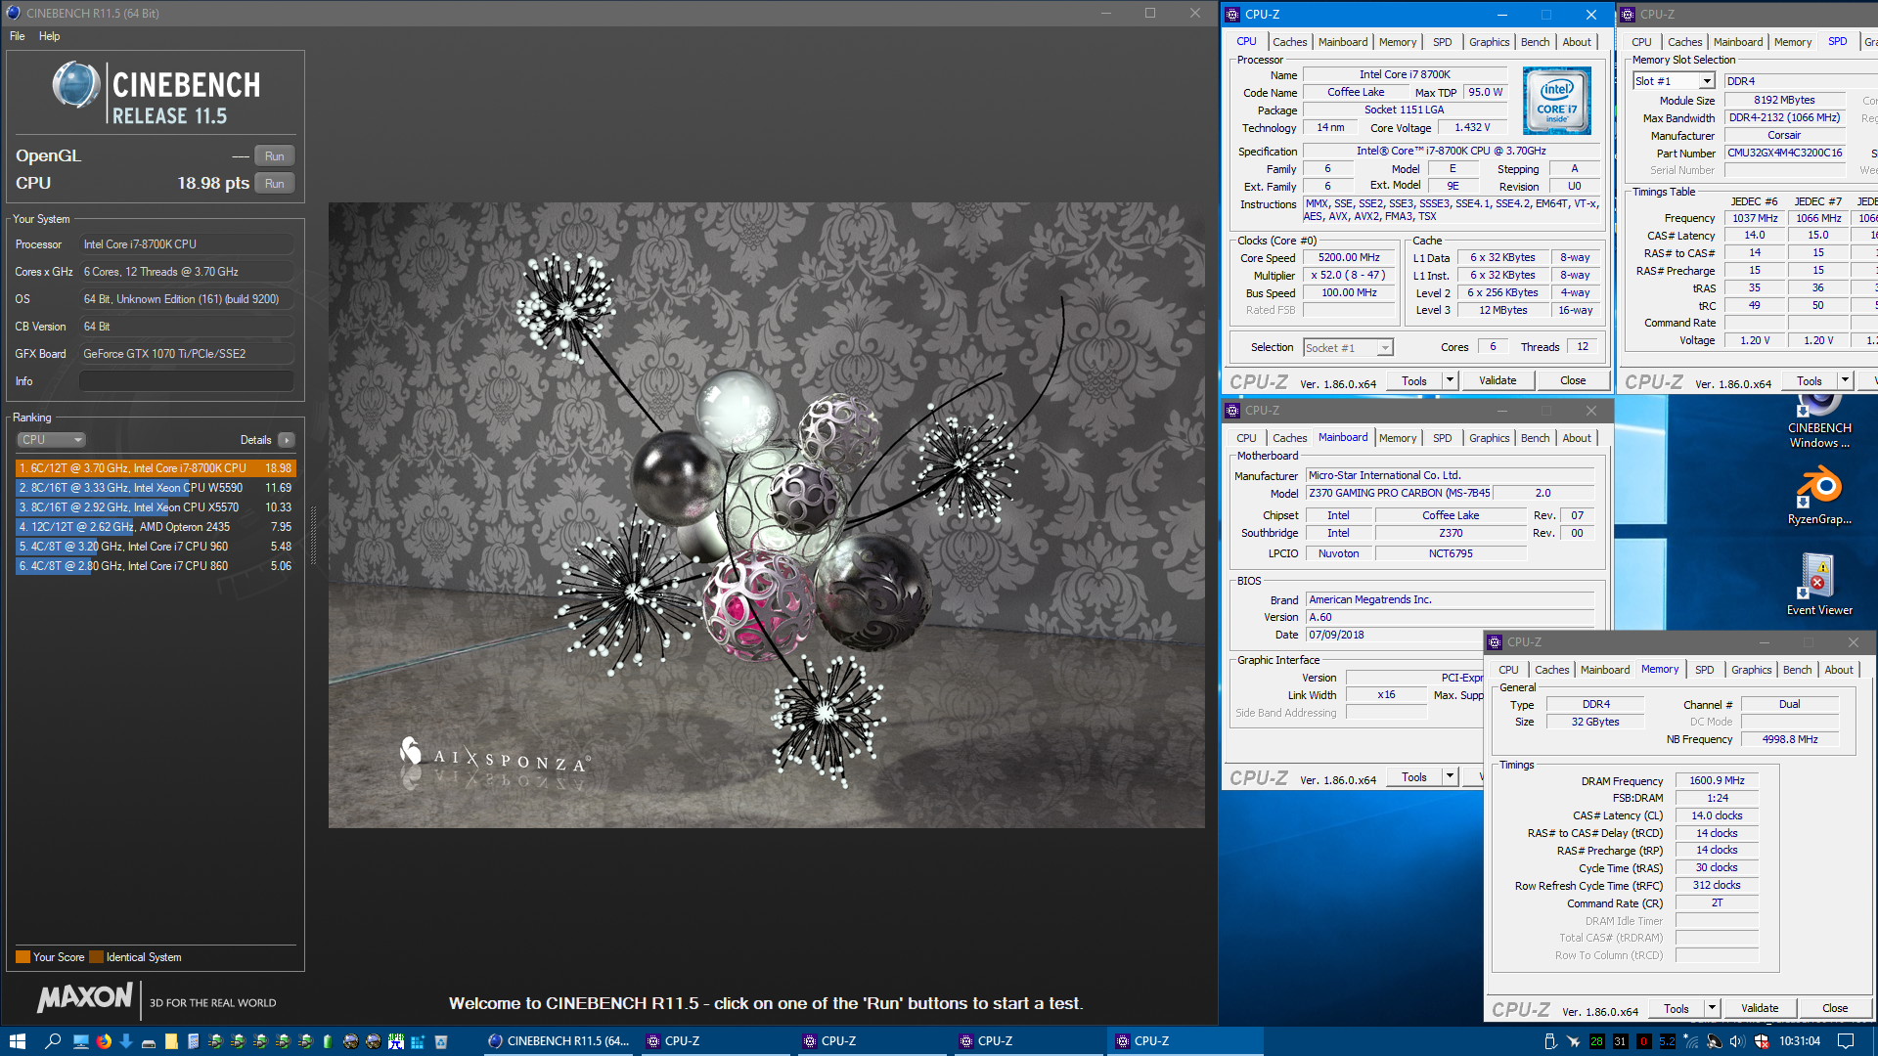The height and width of the screenshot is (1056, 1878).
Task: Switch to Bench tab in top CPU-Z window
Action: 1535,42
